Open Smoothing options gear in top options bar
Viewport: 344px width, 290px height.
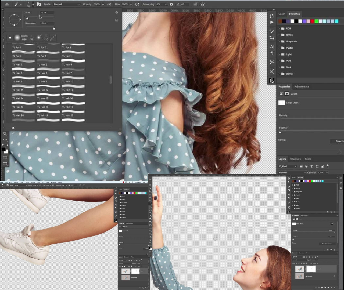(x=171, y=4)
